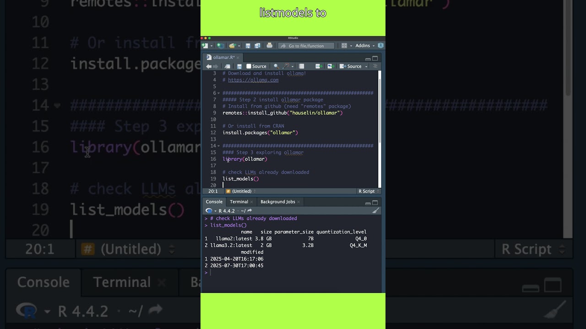The height and width of the screenshot is (329, 586).
Task: Click the New File icon in main toolbar
Action: pyautogui.click(x=205, y=46)
